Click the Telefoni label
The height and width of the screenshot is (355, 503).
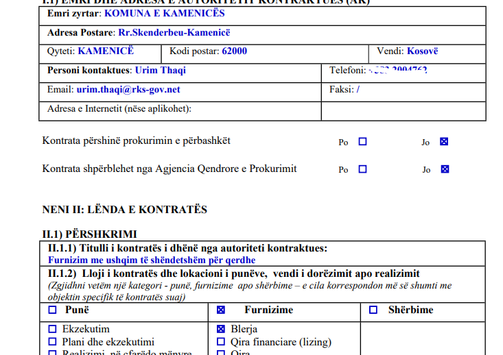coord(348,71)
